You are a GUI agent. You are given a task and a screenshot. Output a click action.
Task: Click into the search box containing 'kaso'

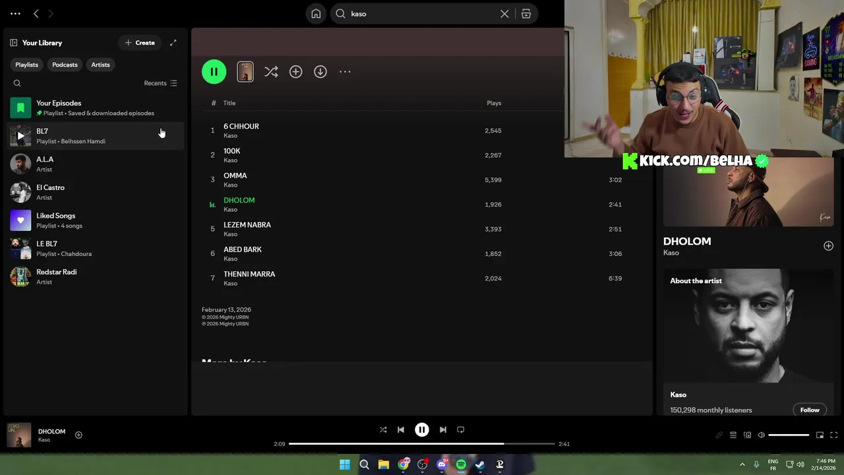422,14
